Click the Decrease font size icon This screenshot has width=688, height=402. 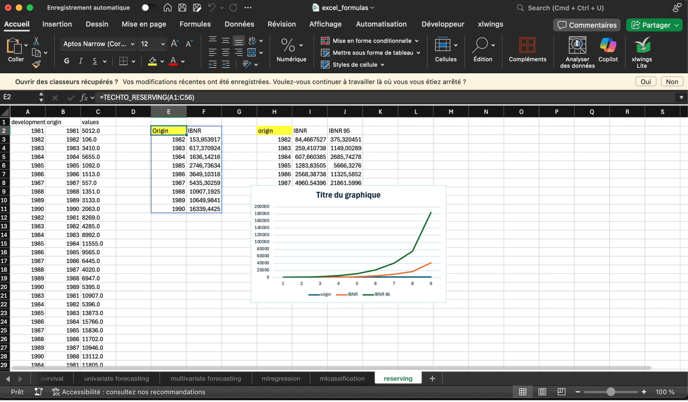189,44
